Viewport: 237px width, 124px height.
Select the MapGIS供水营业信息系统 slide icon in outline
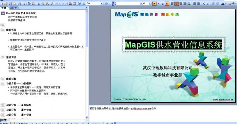[x=3, y=13]
